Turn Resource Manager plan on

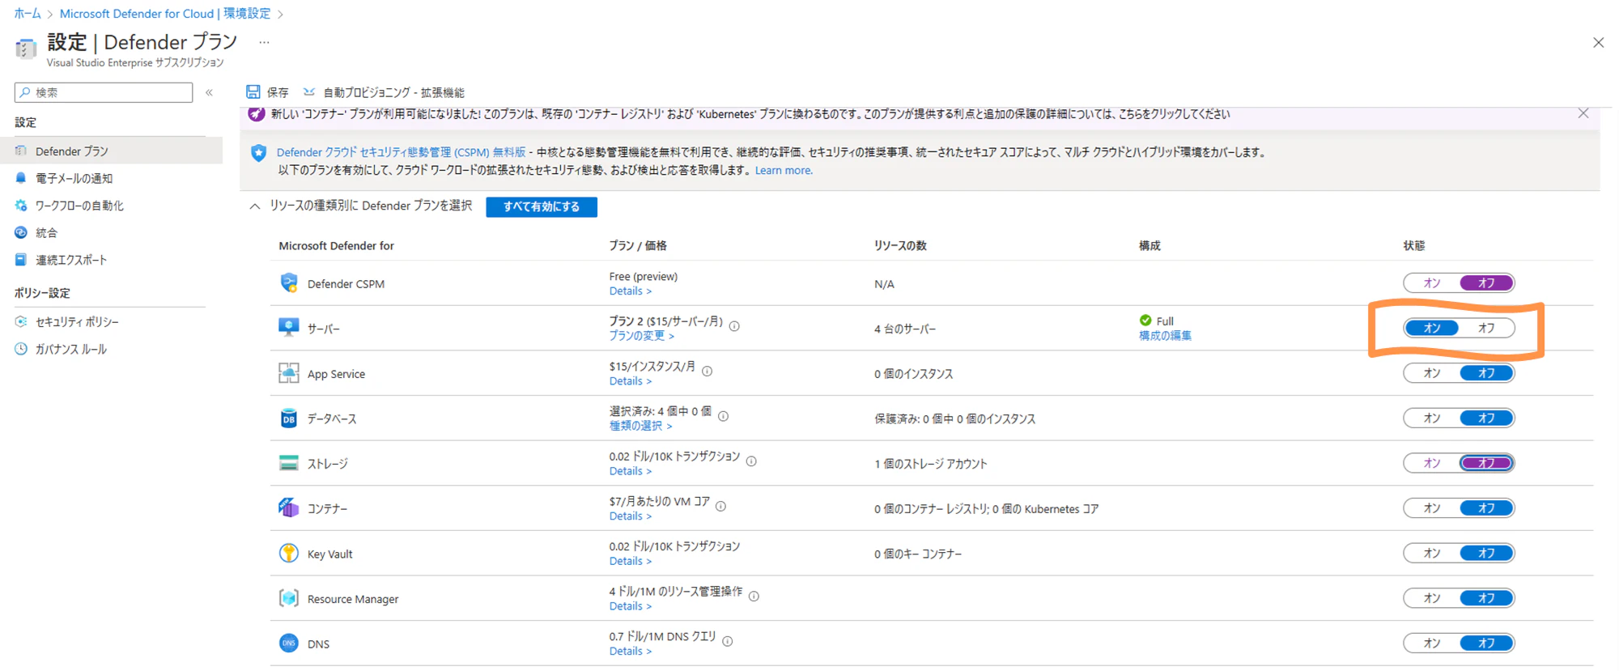pyautogui.click(x=1432, y=598)
